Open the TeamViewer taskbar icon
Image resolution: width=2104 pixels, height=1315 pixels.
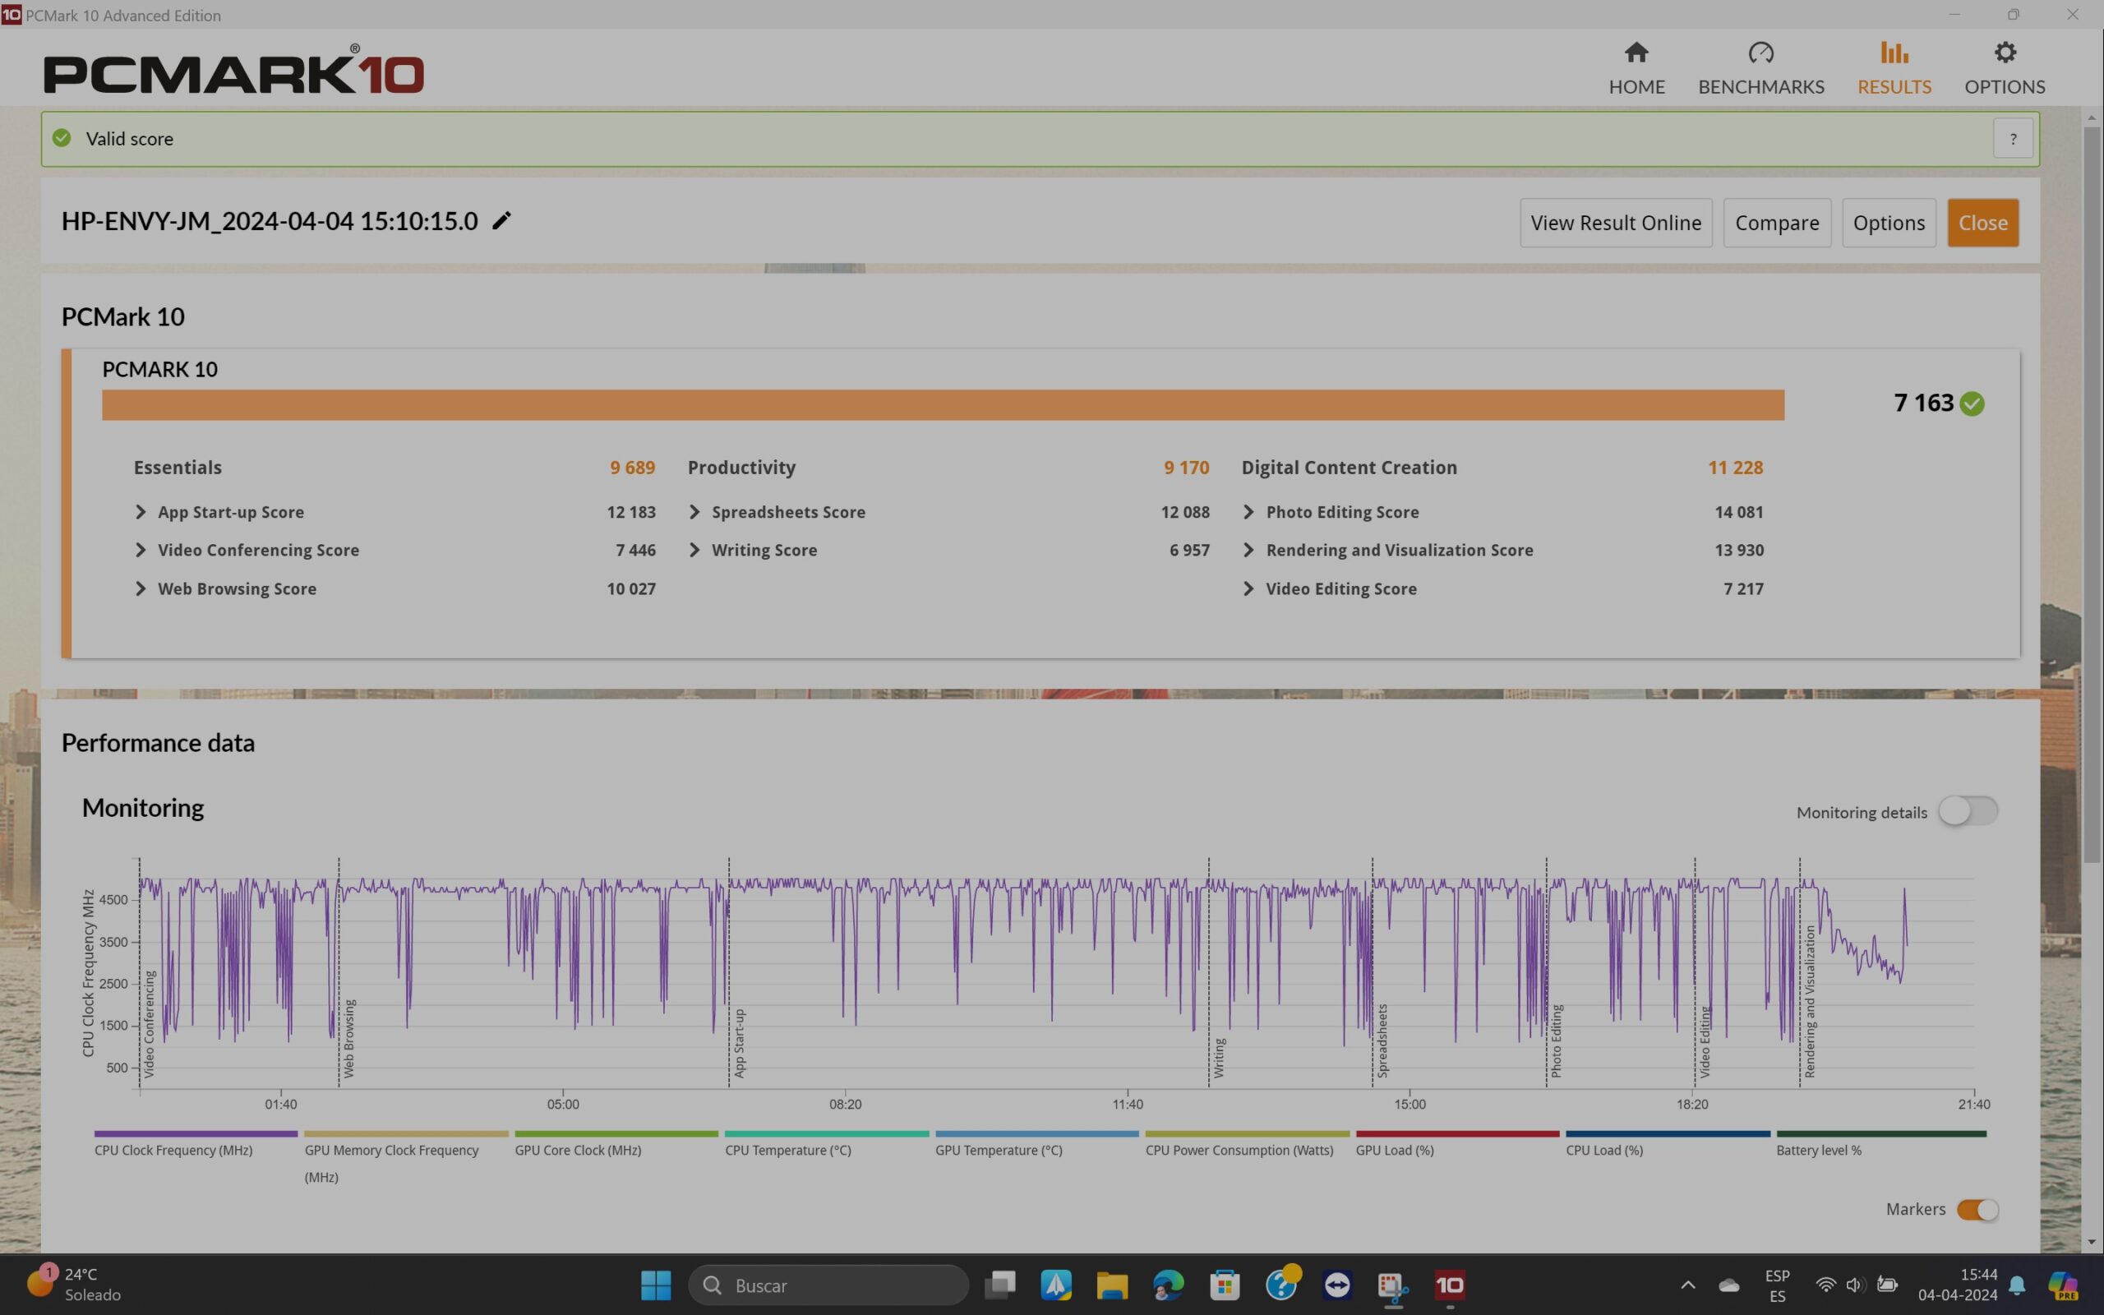(x=1336, y=1285)
